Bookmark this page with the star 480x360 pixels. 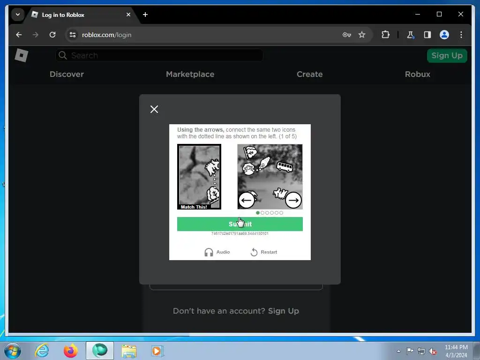coord(362,35)
